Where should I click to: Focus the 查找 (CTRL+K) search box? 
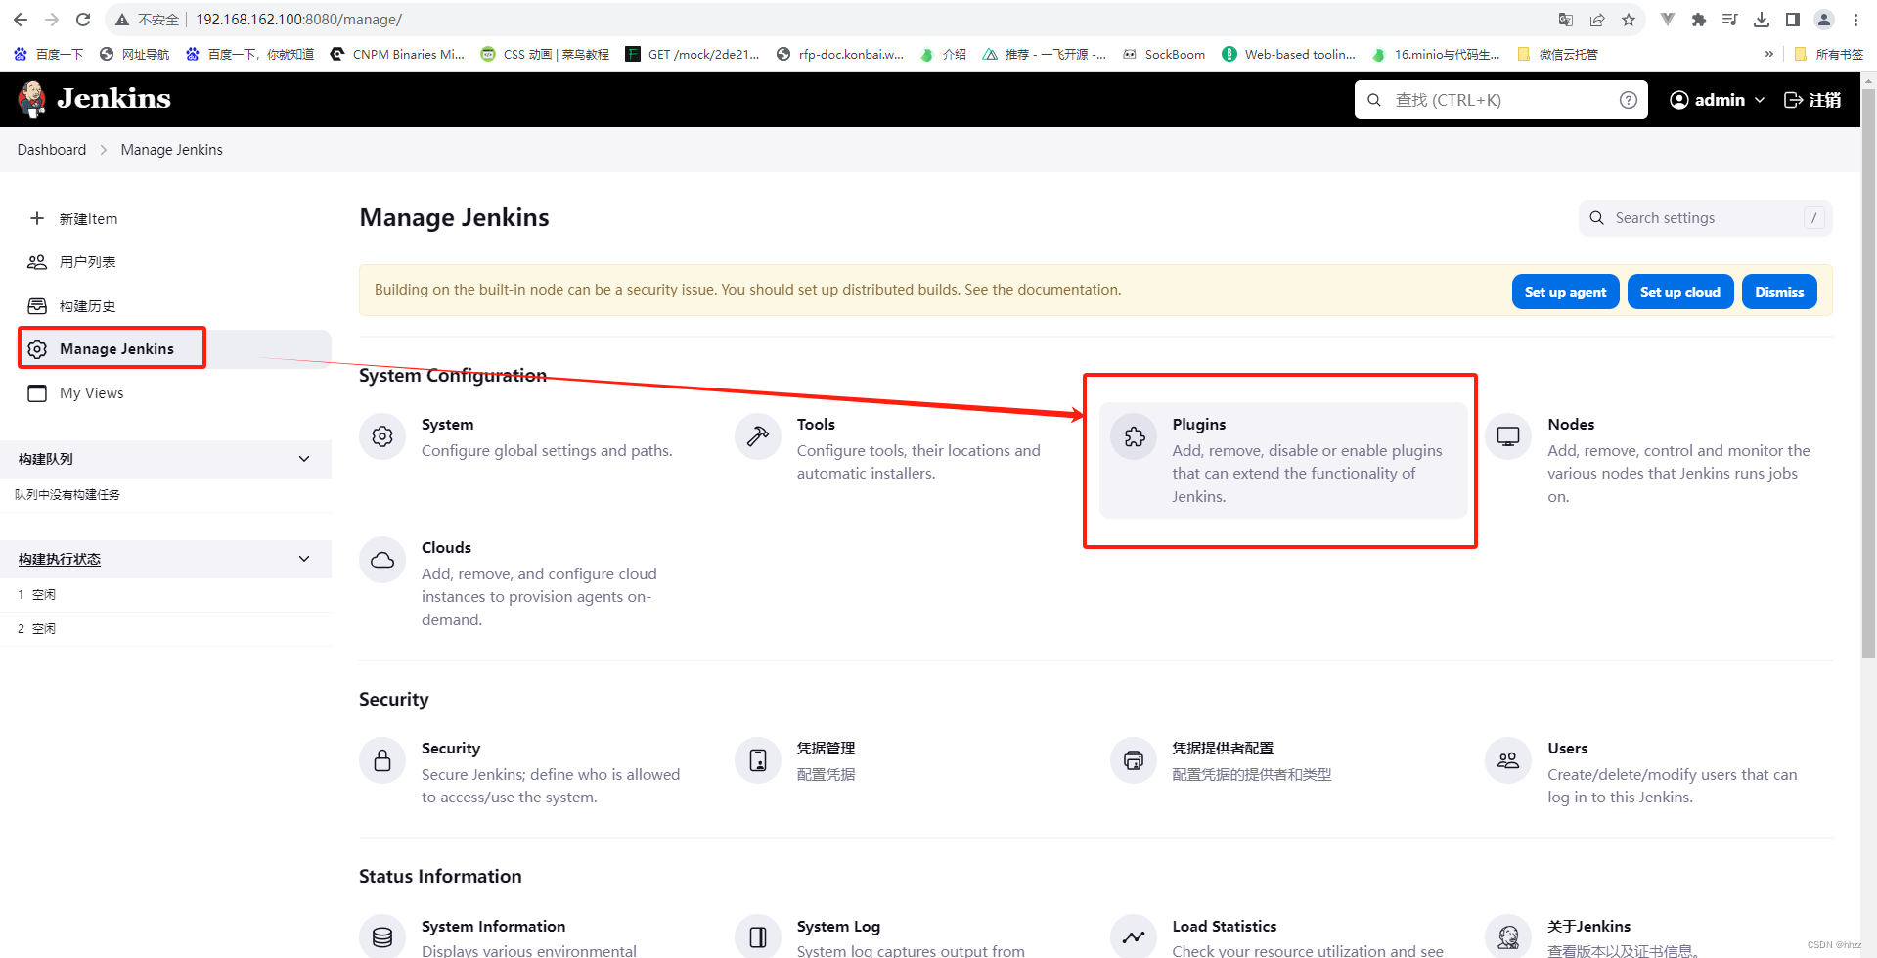tap(1500, 100)
